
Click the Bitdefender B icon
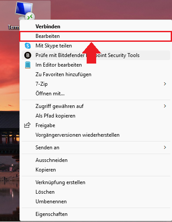pos(28,55)
